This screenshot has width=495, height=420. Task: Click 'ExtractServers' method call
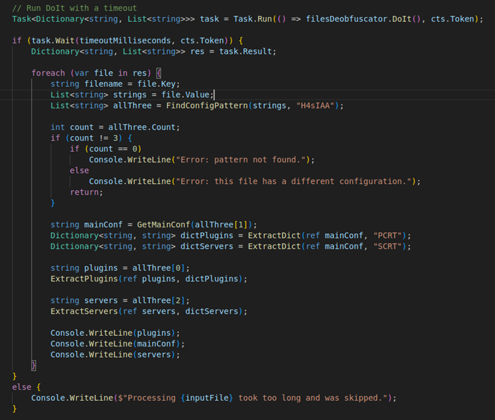tap(84, 312)
